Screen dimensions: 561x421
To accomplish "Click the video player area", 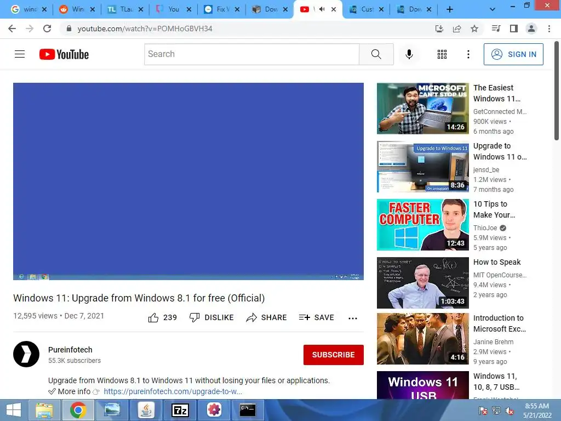I will pyautogui.click(x=188, y=181).
